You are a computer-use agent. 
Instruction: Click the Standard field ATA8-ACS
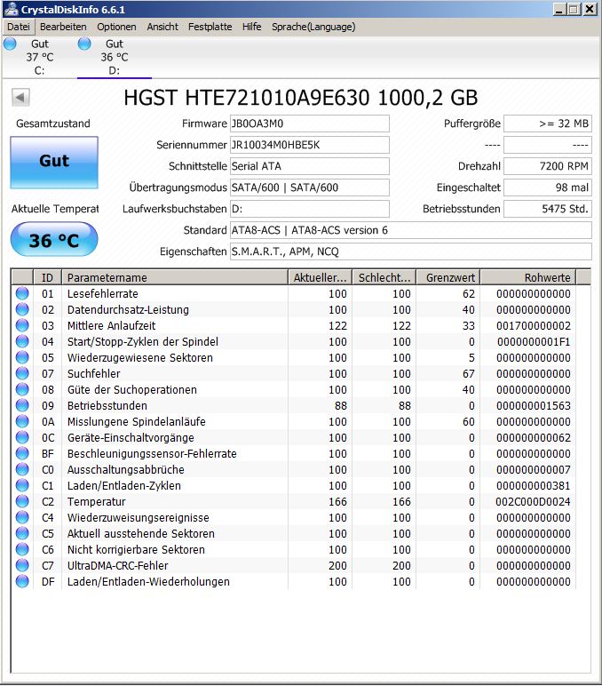pyautogui.click(x=411, y=230)
